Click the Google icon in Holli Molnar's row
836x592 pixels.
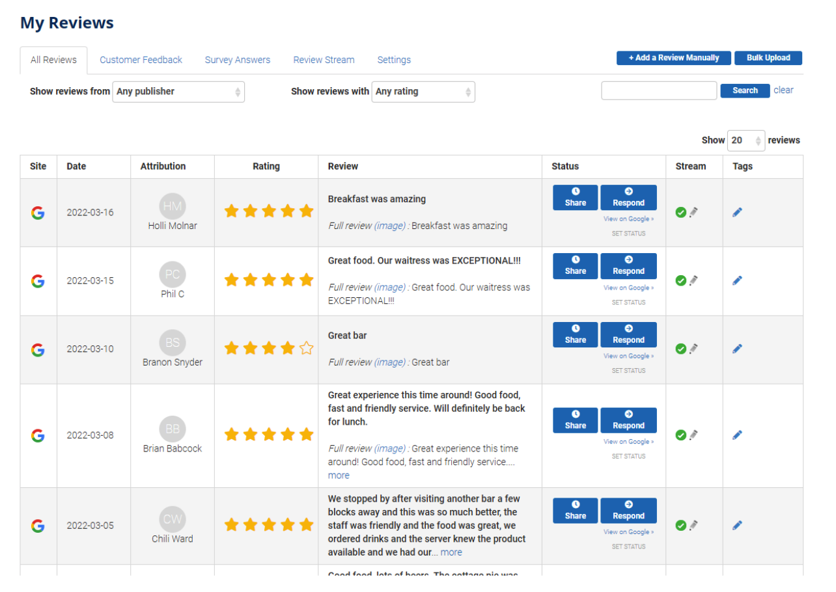(38, 213)
